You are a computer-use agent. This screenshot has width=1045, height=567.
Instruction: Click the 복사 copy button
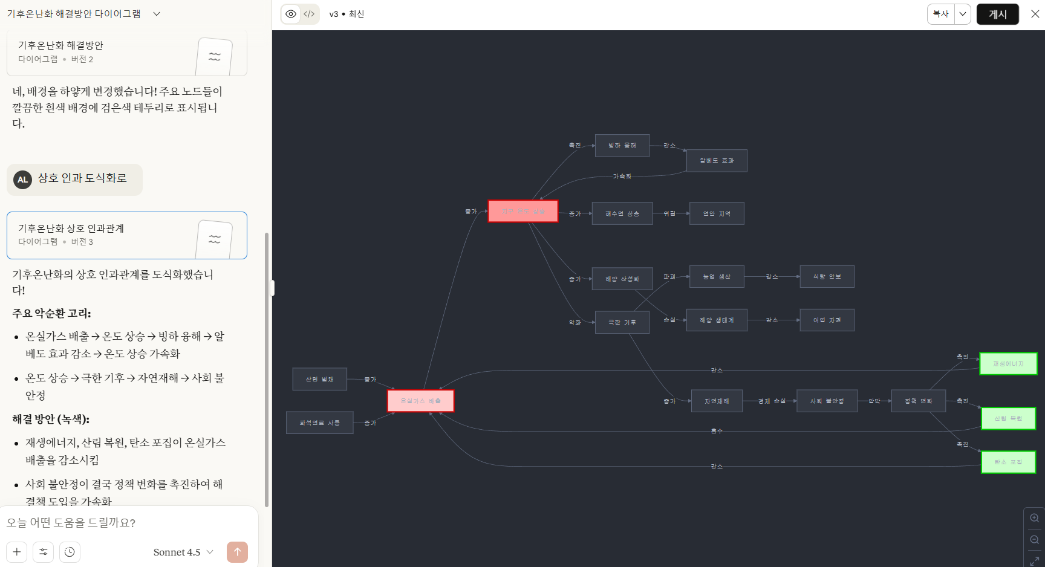tap(941, 14)
